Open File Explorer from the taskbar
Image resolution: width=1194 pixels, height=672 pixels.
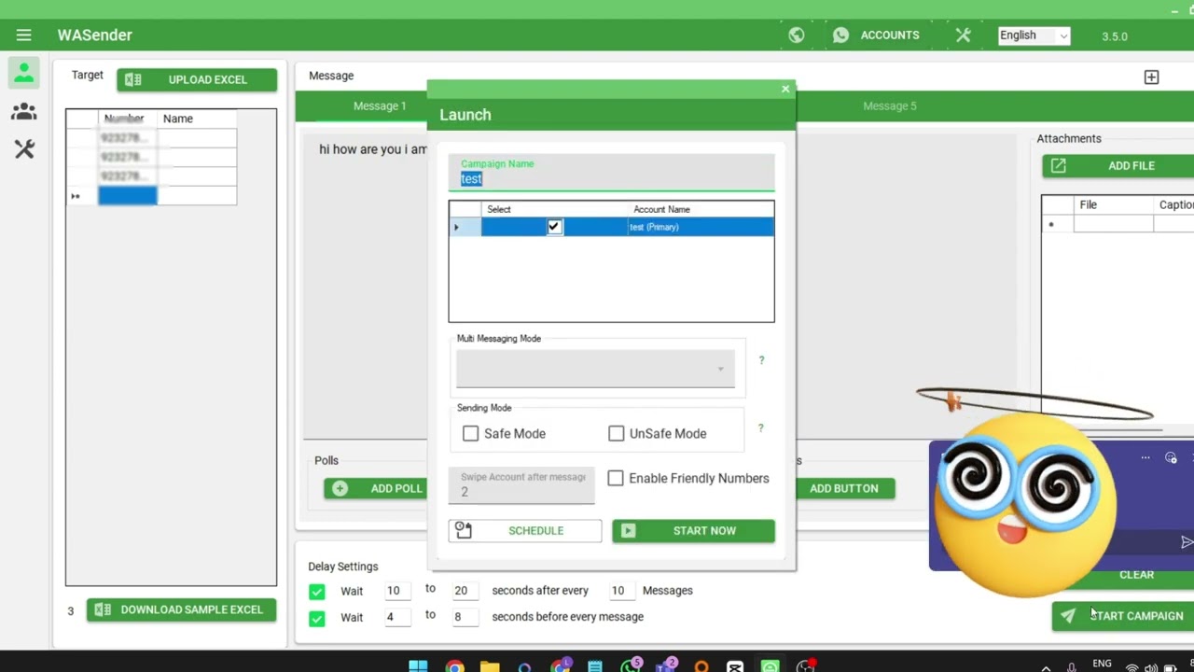pyautogui.click(x=490, y=666)
